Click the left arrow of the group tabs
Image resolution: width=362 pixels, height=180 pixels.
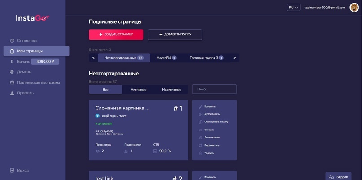[x=93, y=58]
